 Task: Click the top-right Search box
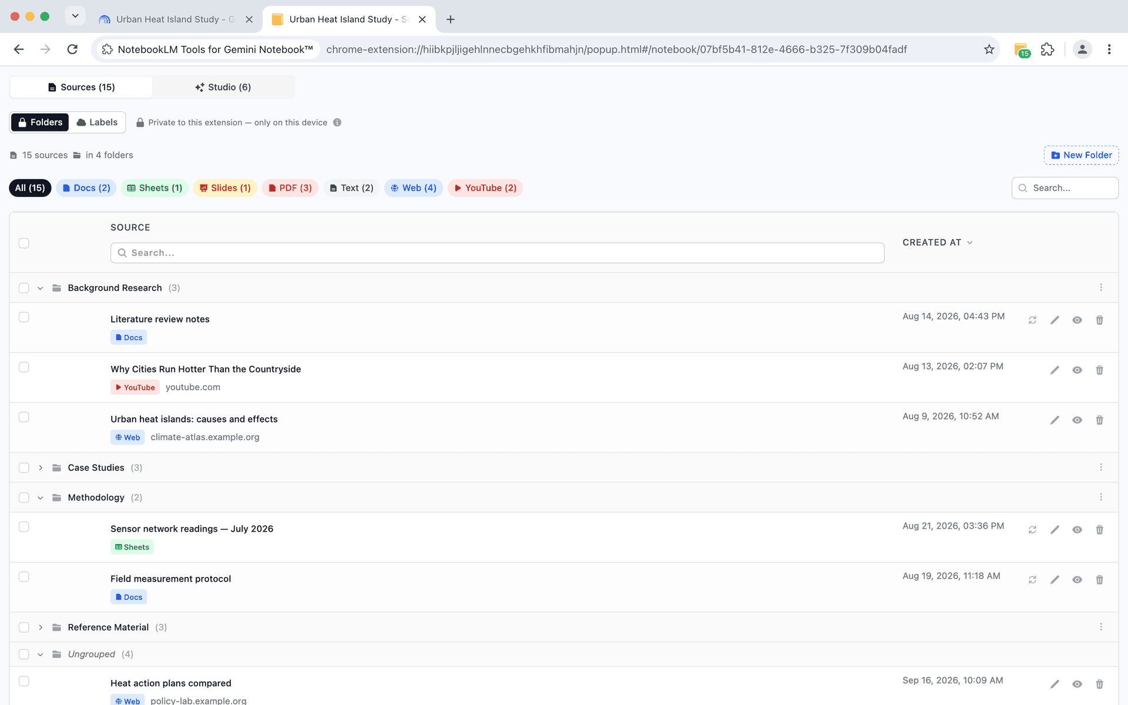coord(1065,188)
